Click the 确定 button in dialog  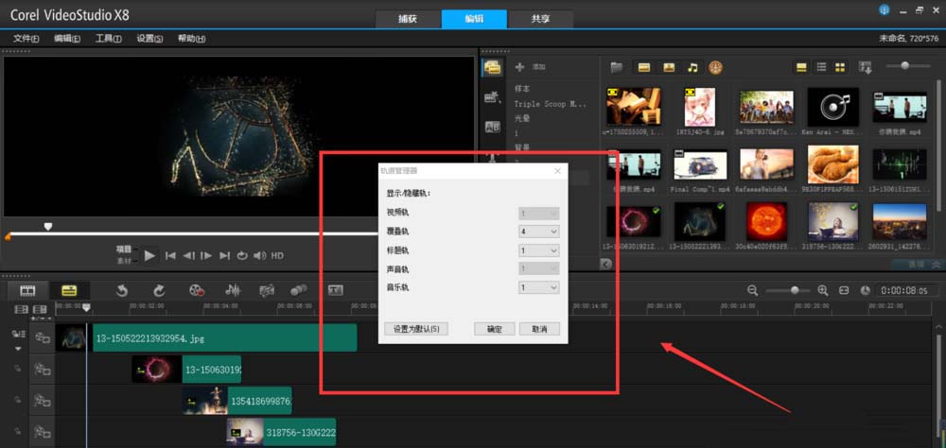494,329
